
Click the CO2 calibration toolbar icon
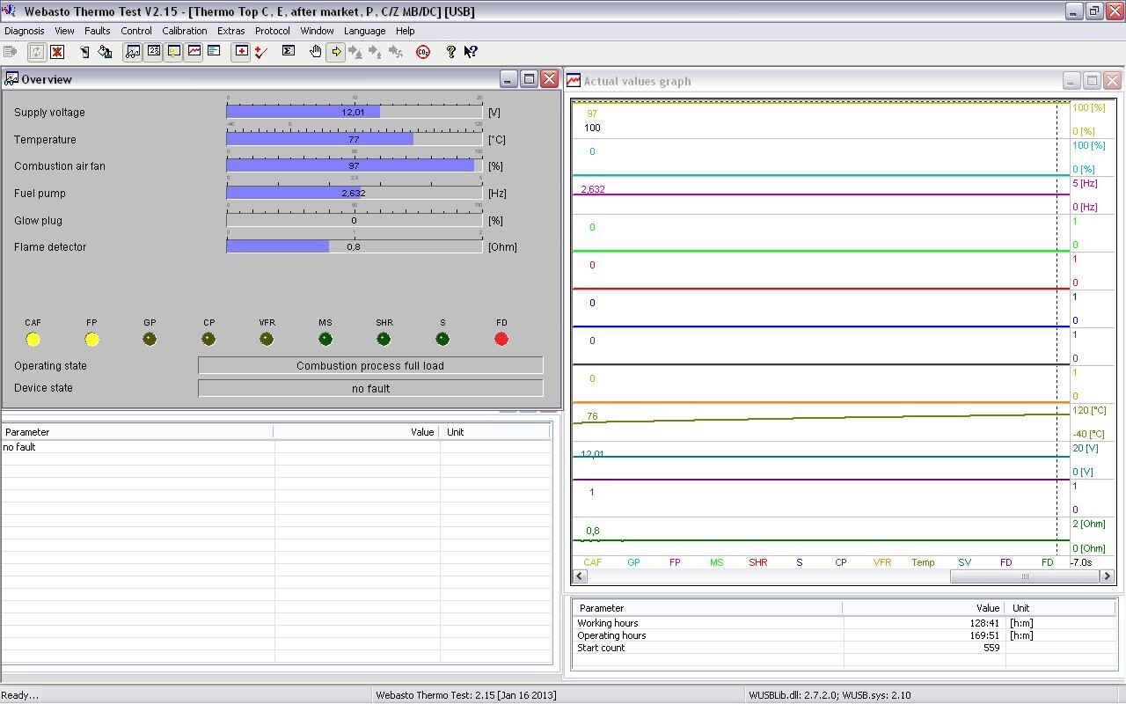click(x=423, y=52)
